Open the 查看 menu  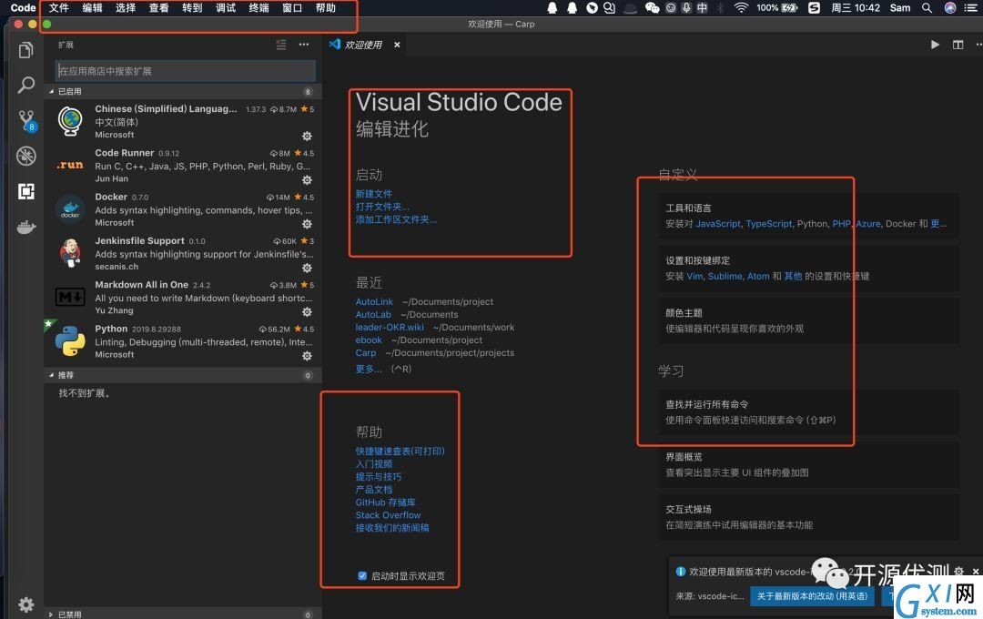[158, 8]
